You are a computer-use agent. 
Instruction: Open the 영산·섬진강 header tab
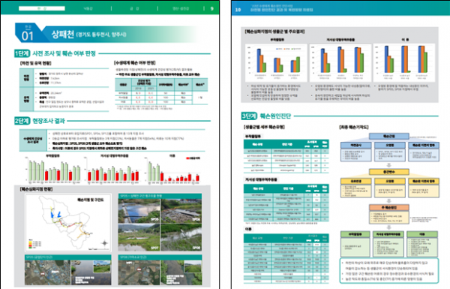pos(181,8)
